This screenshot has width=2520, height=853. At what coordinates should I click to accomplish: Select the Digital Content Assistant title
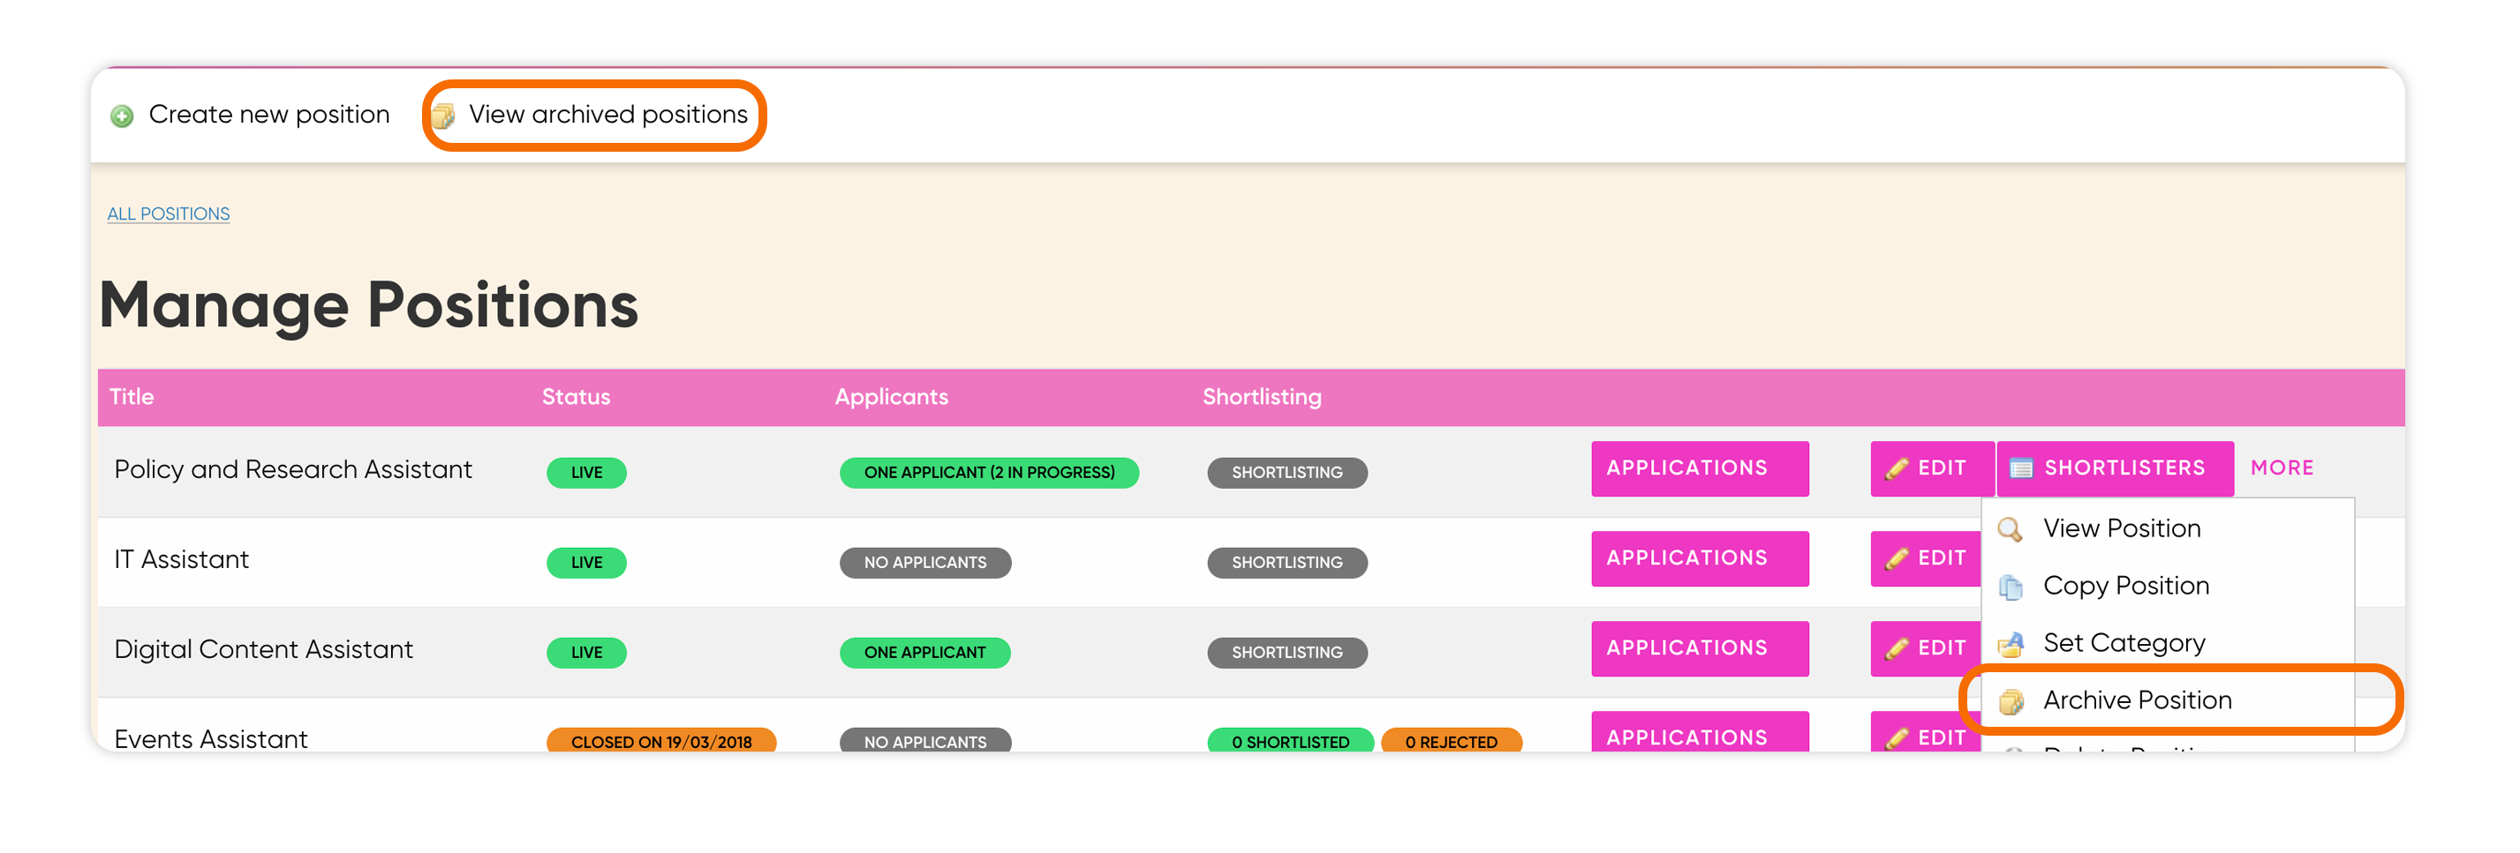tap(264, 650)
